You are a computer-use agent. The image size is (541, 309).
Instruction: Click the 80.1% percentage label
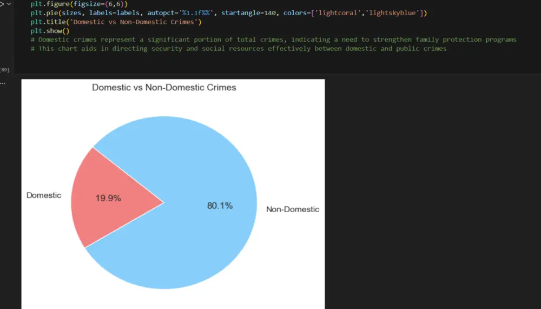pos(220,206)
